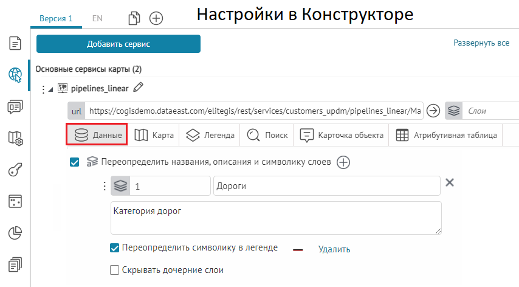Click the legend line symbol swatch
Screen dimensions: 519x287
pyautogui.click(x=298, y=249)
